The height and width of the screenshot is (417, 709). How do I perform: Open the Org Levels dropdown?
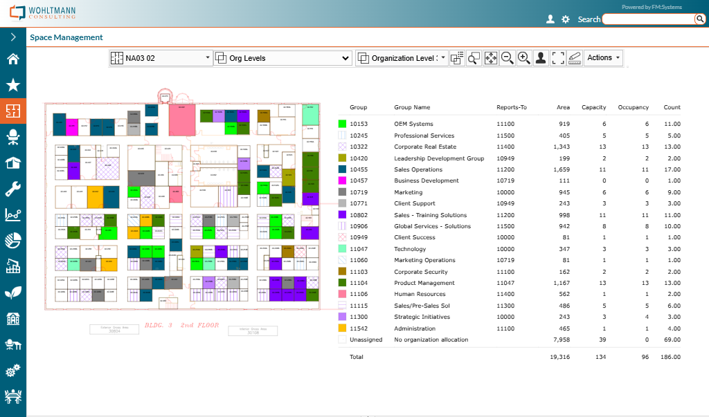pos(282,58)
